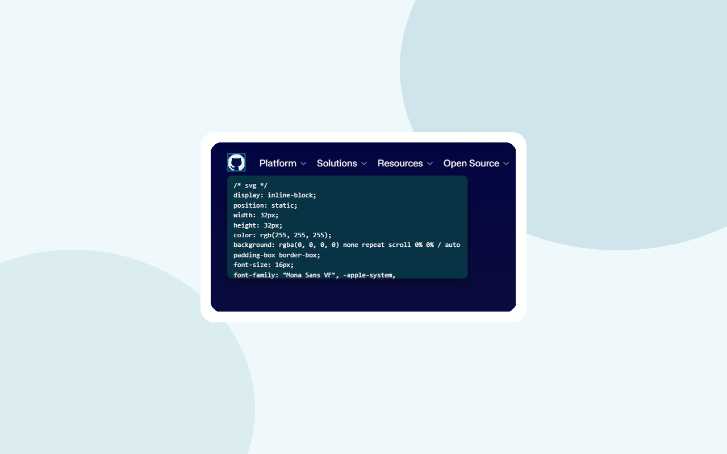Click the 'background: rgba(0, 0, 0, 0)' line
The image size is (727, 454).
[x=346, y=245]
